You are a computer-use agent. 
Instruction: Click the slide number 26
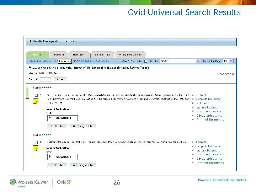117,182
